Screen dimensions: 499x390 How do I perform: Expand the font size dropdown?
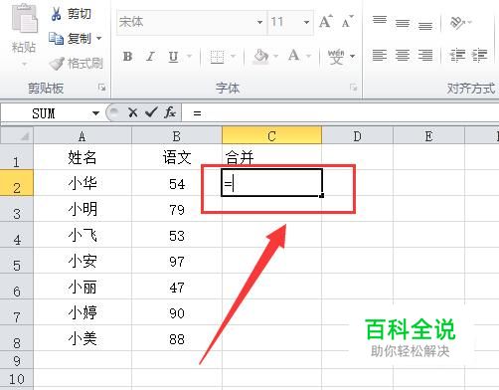pyautogui.click(x=306, y=22)
